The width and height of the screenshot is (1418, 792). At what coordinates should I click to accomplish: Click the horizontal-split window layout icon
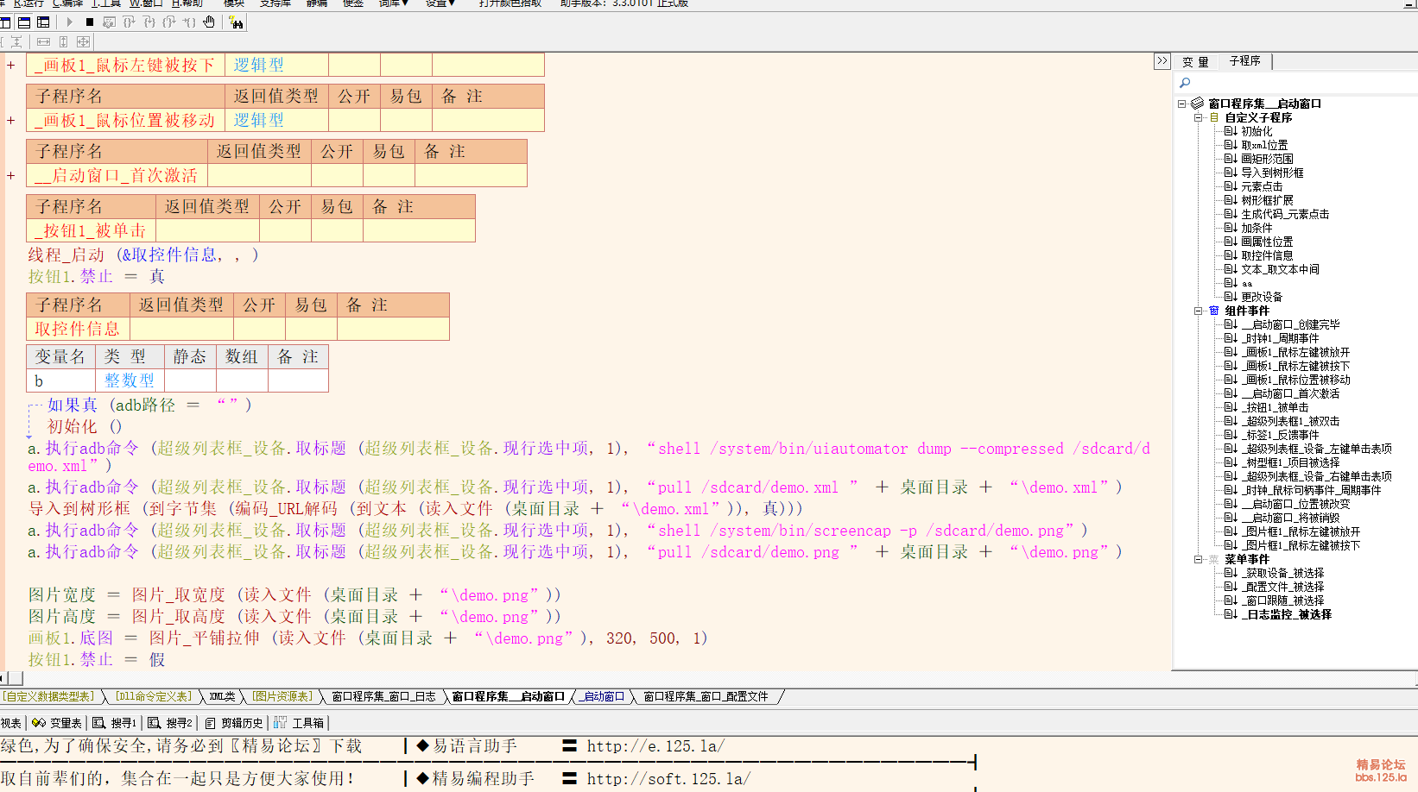click(24, 22)
